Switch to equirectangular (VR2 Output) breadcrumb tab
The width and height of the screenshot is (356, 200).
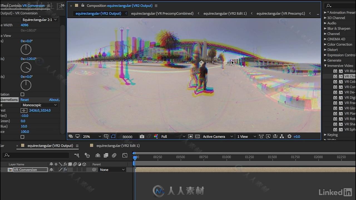point(98,13)
